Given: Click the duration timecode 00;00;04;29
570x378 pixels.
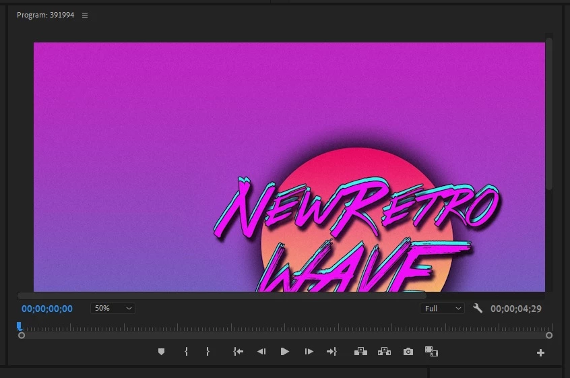Looking at the screenshot, I should [x=516, y=309].
